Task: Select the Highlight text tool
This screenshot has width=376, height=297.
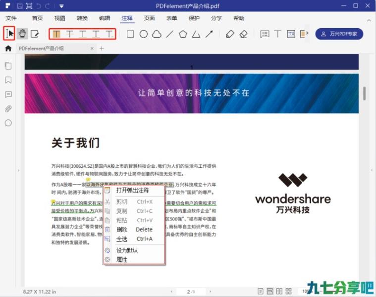Action: (x=56, y=34)
